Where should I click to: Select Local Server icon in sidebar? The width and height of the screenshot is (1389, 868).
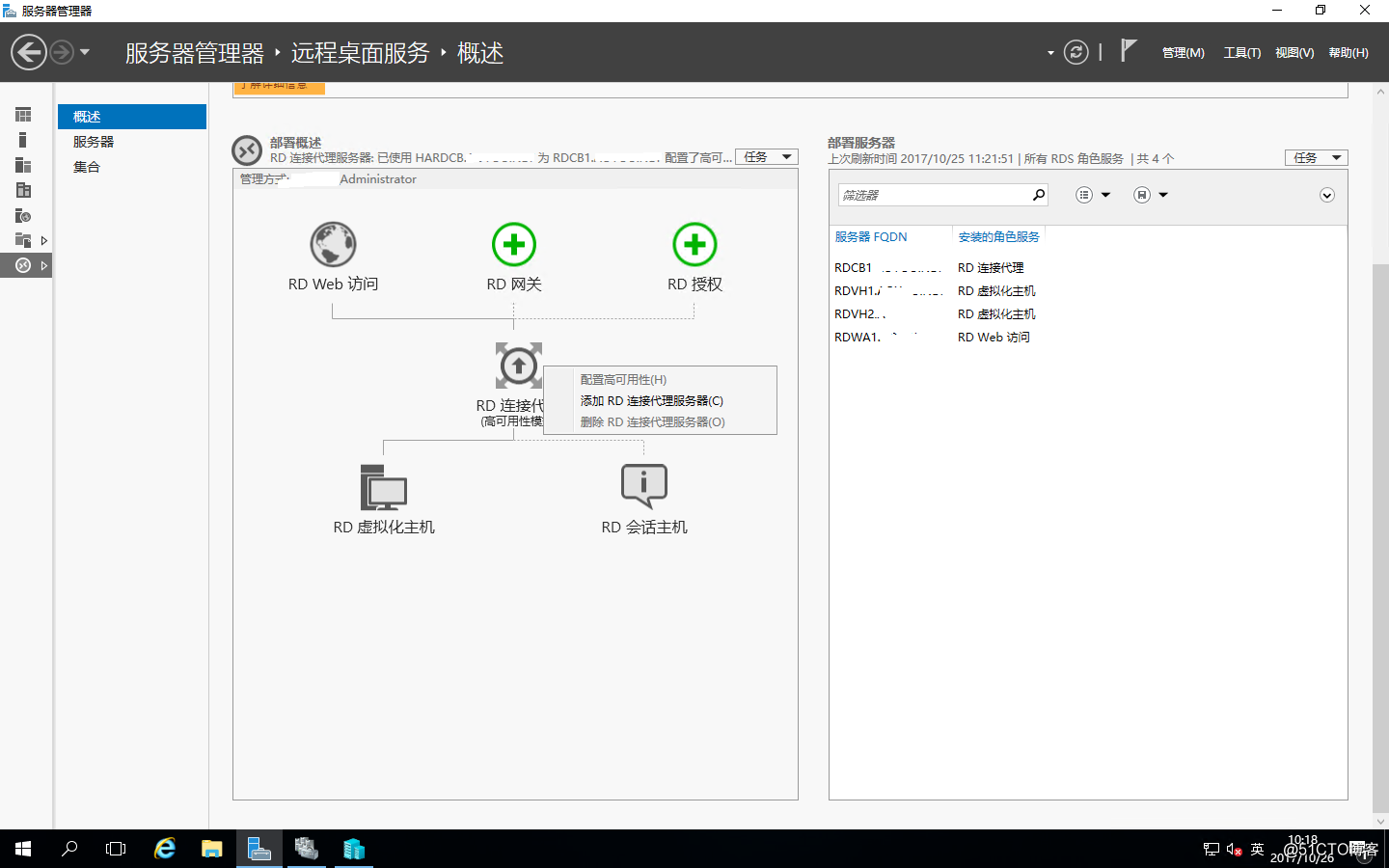point(23,140)
